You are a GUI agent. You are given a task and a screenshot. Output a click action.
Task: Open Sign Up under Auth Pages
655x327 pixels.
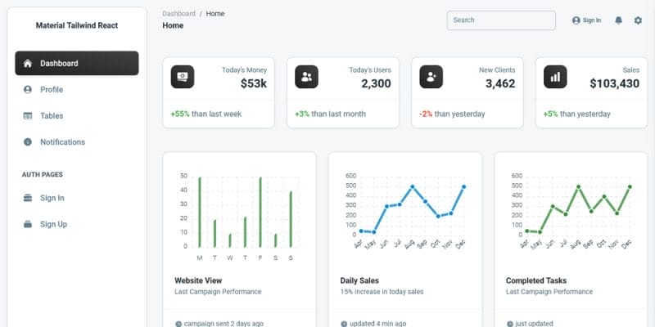pos(77,224)
